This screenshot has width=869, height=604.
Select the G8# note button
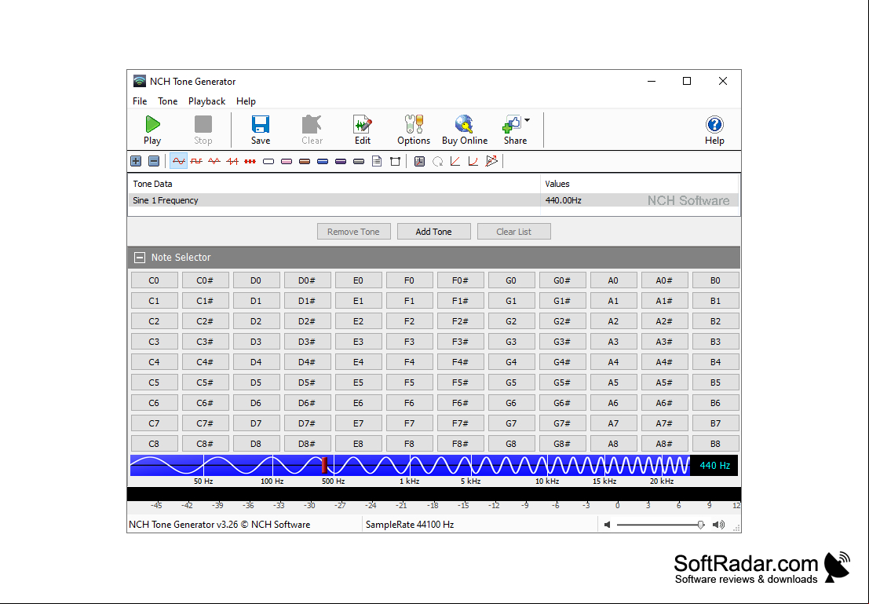[x=562, y=444]
